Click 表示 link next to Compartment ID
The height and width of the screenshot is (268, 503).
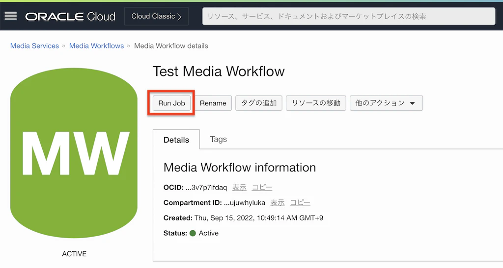pos(278,203)
